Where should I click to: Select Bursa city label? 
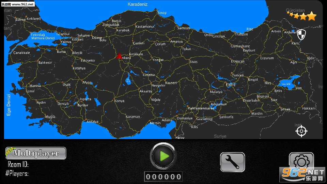coord(61,52)
